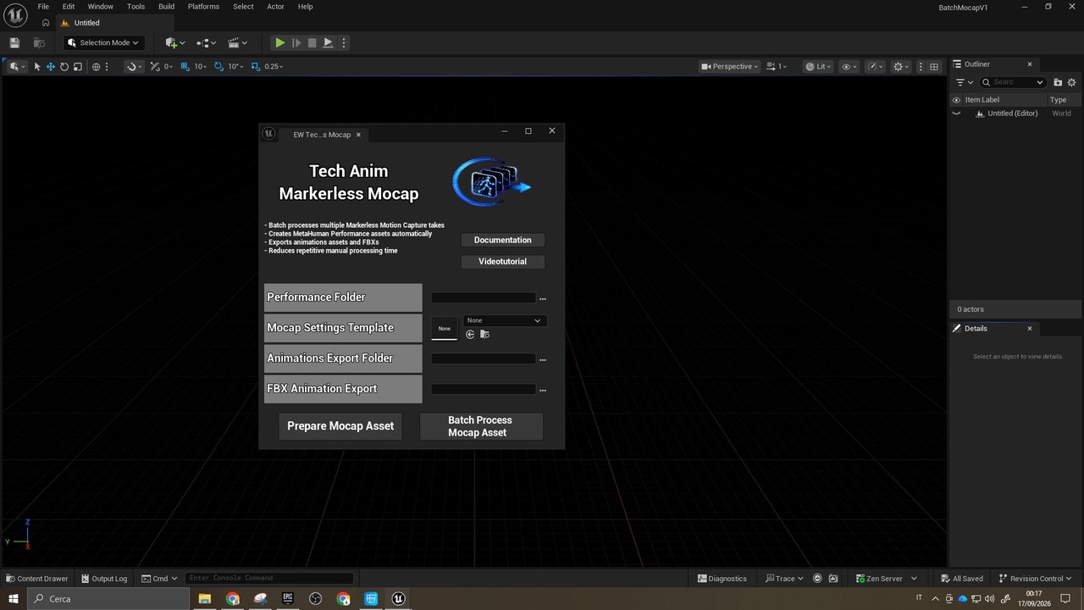Choose the select objects arrow tool

37,66
